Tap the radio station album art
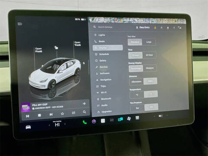This screenshot has height=156, width=208. click(x=26, y=107)
